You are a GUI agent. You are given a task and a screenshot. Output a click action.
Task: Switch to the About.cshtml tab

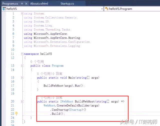coord(39,3)
